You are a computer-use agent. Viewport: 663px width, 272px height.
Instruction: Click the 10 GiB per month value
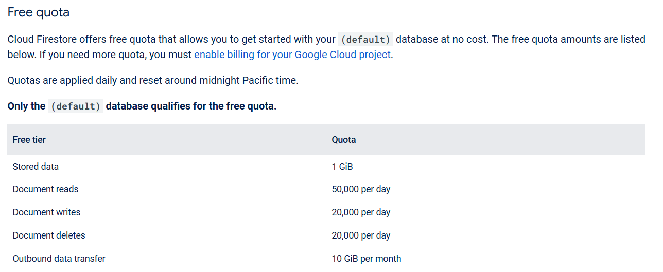click(x=367, y=259)
